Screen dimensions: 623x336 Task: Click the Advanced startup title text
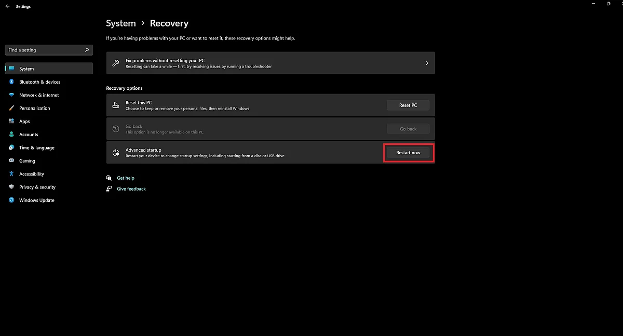pyautogui.click(x=143, y=150)
